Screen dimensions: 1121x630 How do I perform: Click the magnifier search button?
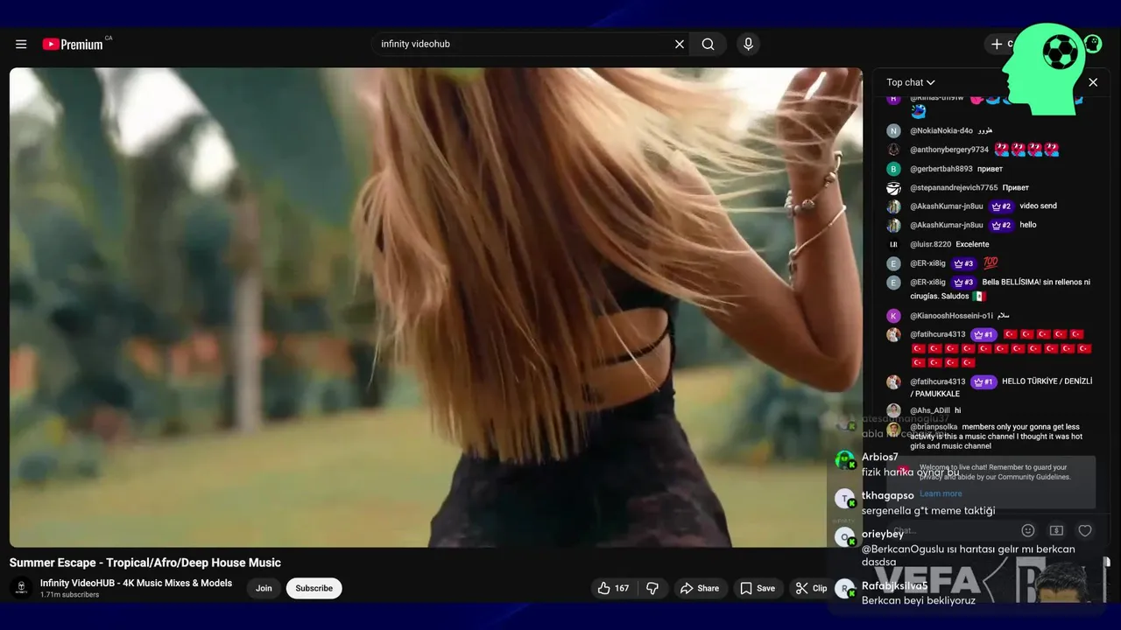tap(708, 44)
